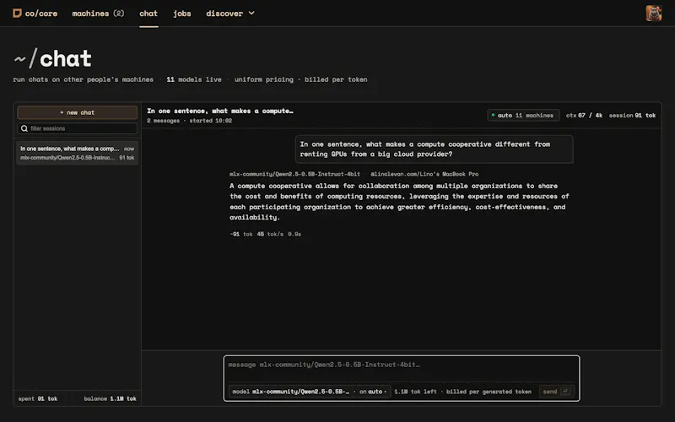Viewport: 675px width, 422px height.
Task: Click the send button
Action: pos(556,392)
